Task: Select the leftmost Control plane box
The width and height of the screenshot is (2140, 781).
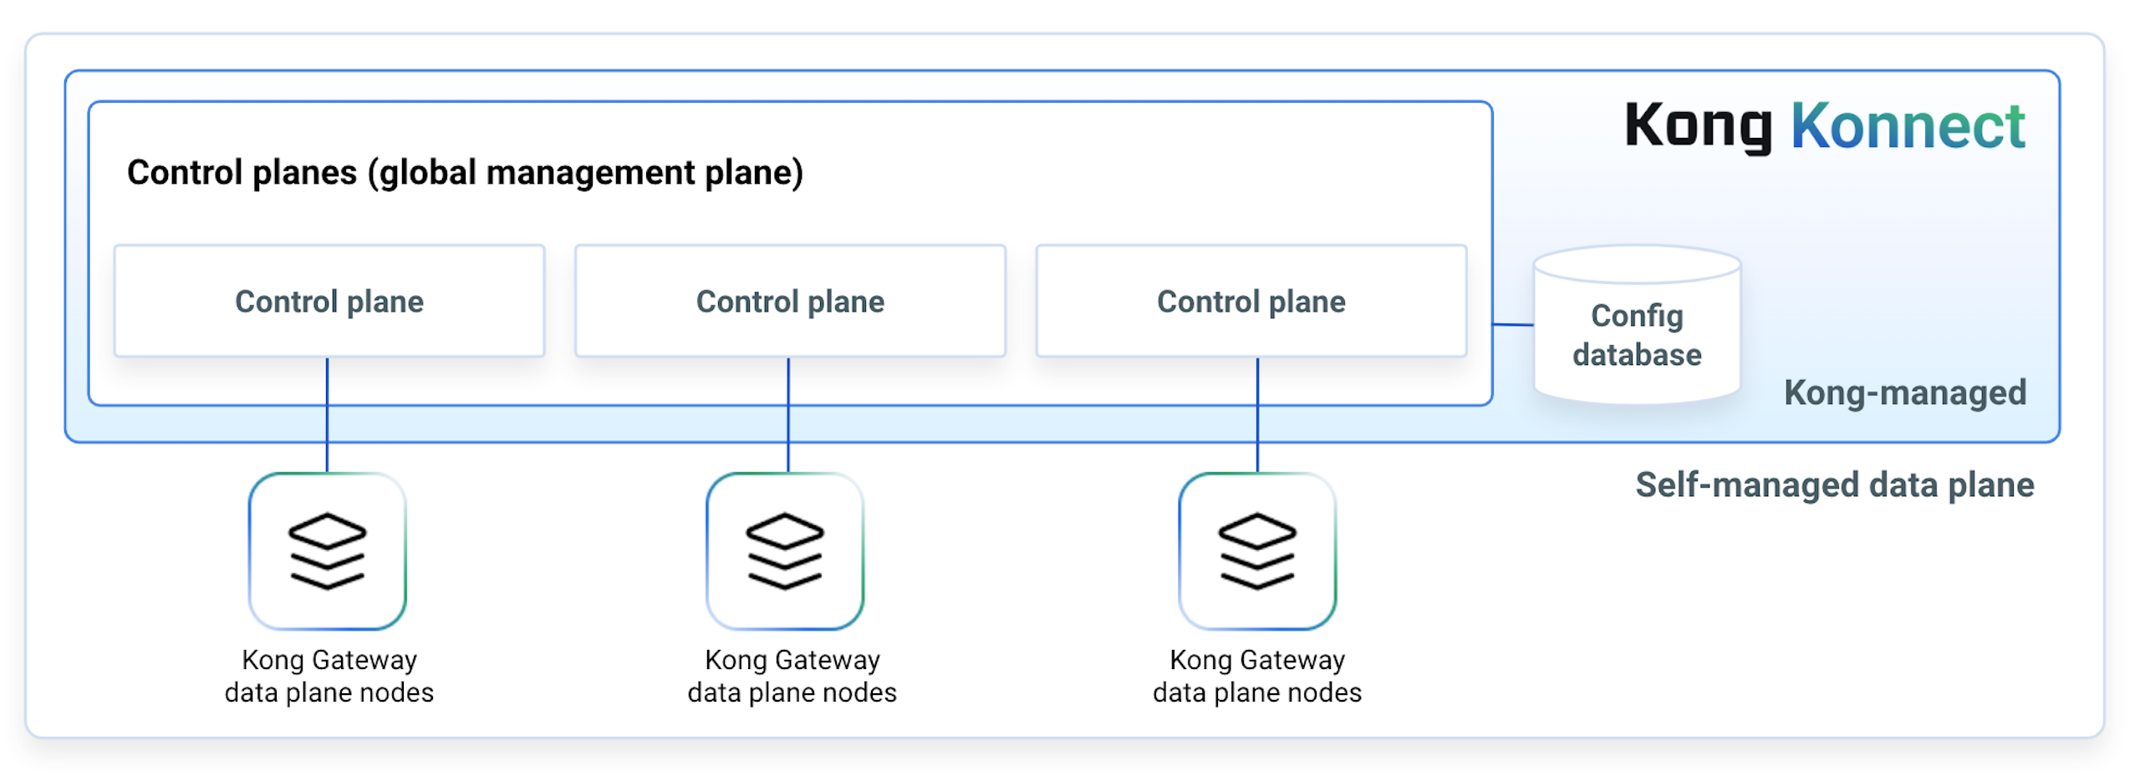Action: coord(329,301)
